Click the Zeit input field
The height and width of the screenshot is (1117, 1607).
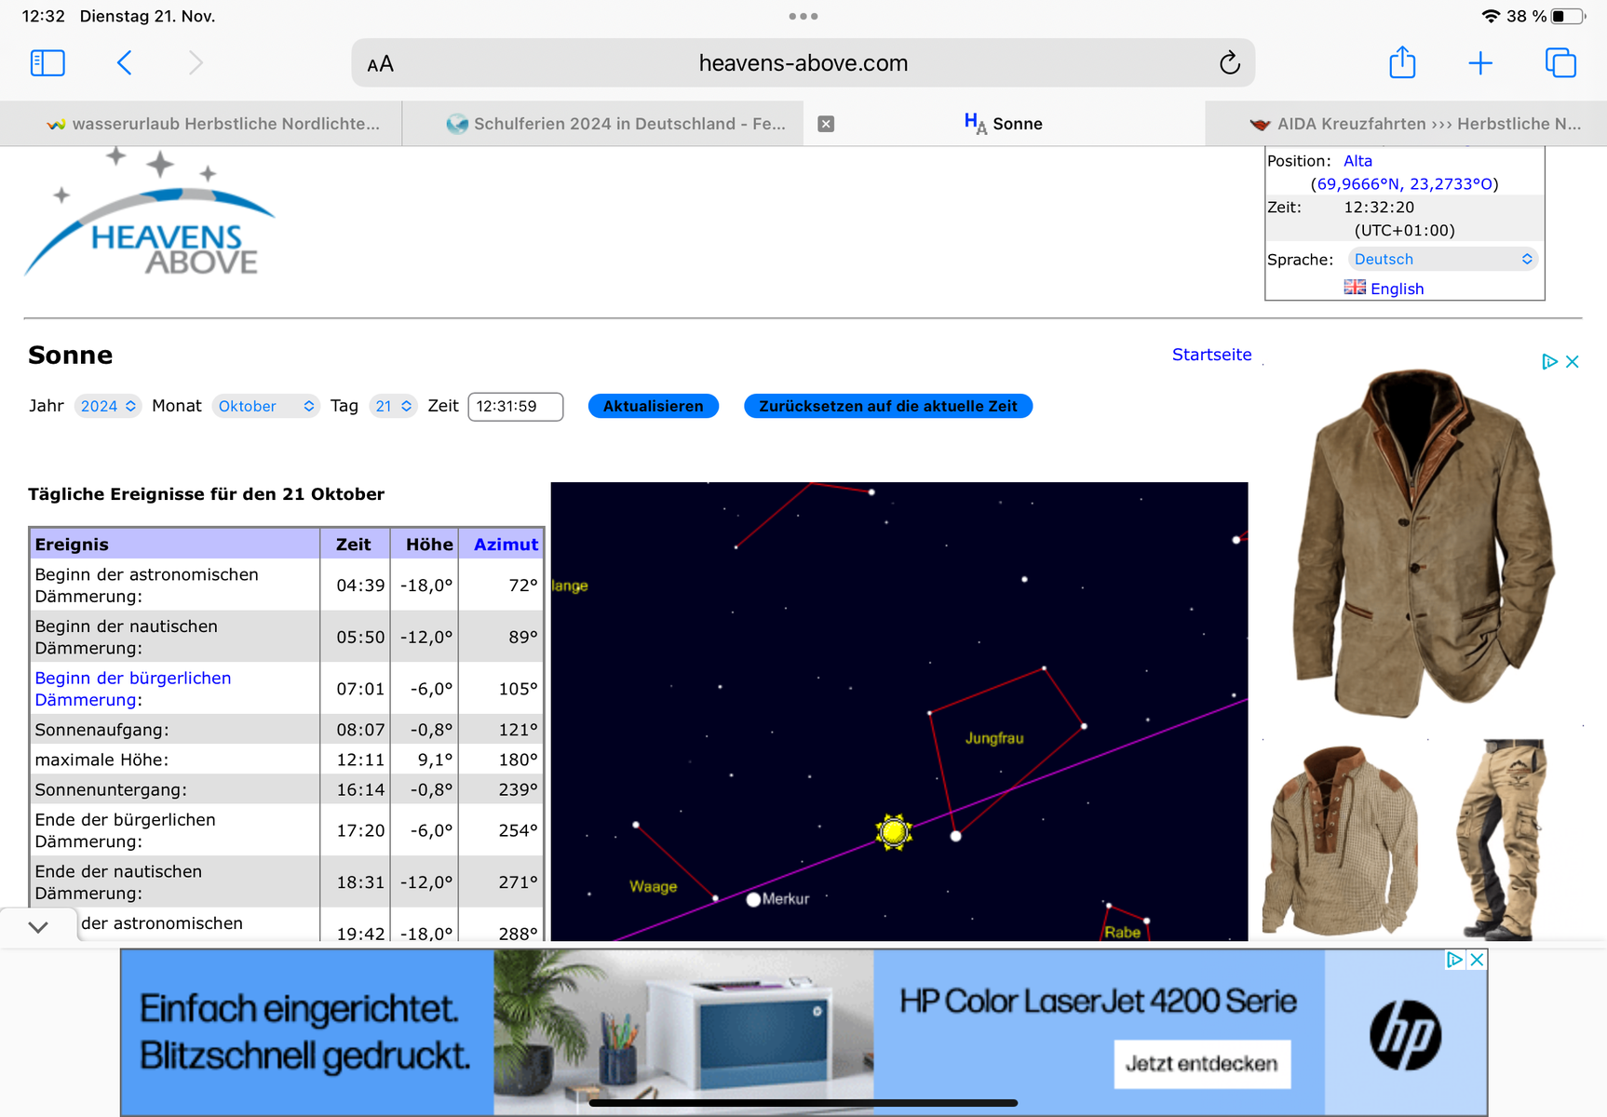(x=515, y=407)
